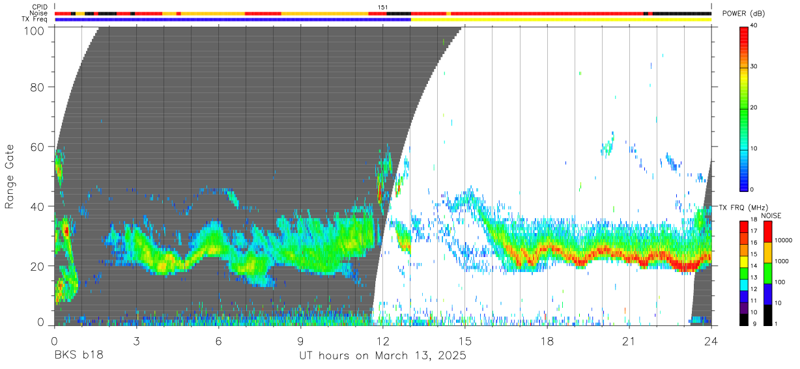Click the 100 label on NOISE legend
Viewport: 800px width, 369px height.
point(780,282)
